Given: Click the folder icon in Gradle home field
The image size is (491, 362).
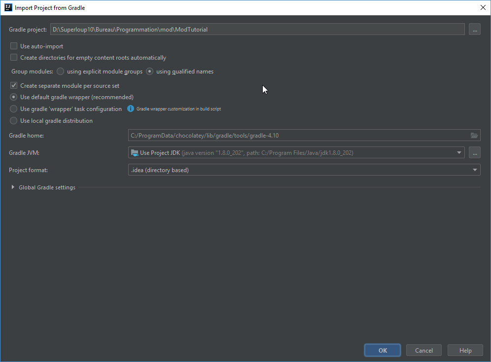Looking at the screenshot, I should click(x=474, y=136).
